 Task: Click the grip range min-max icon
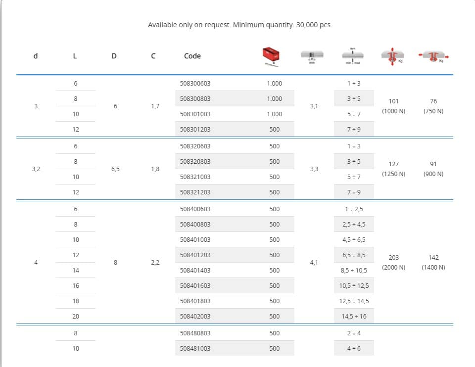click(353, 56)
